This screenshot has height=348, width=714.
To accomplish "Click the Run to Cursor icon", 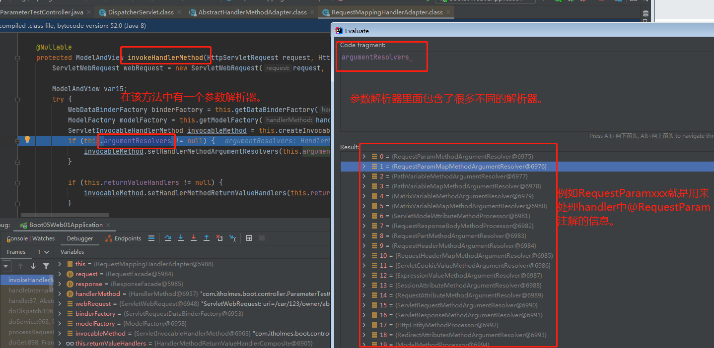I will pos(232,238).
